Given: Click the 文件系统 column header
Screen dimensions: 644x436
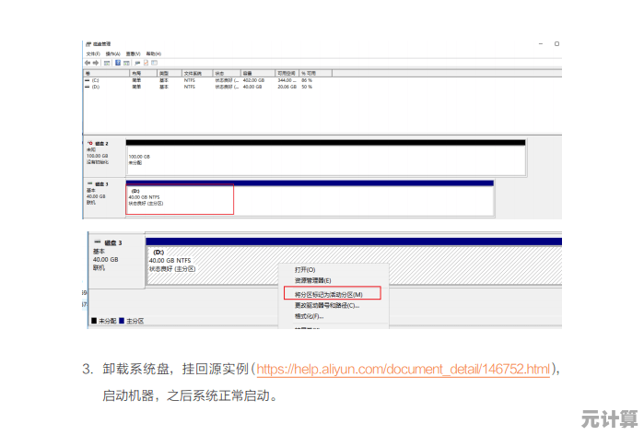Looking at the screenshot, I should click(x=197, y=73).
